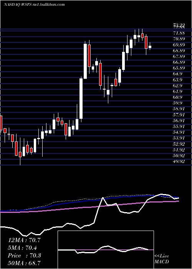Select the 70.89 price axis label
The width and height of the screenshot is (192, 269).
tap(179, 39)
